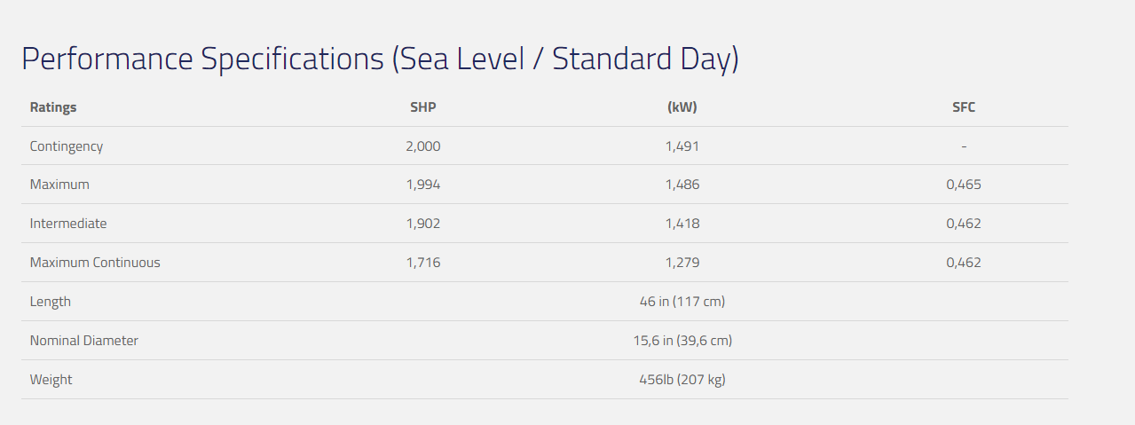Click the Maximum Continuous SHP value 1,716
1135x425 pixels.
tap(423, 263)
